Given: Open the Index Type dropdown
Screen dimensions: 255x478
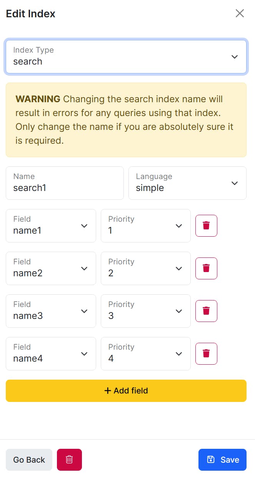Looking at the screenshot, I should pyautogui.click(x=126, y=56).
